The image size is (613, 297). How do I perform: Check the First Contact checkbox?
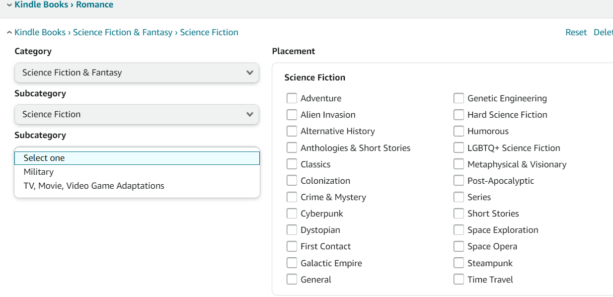pos(292,246)
